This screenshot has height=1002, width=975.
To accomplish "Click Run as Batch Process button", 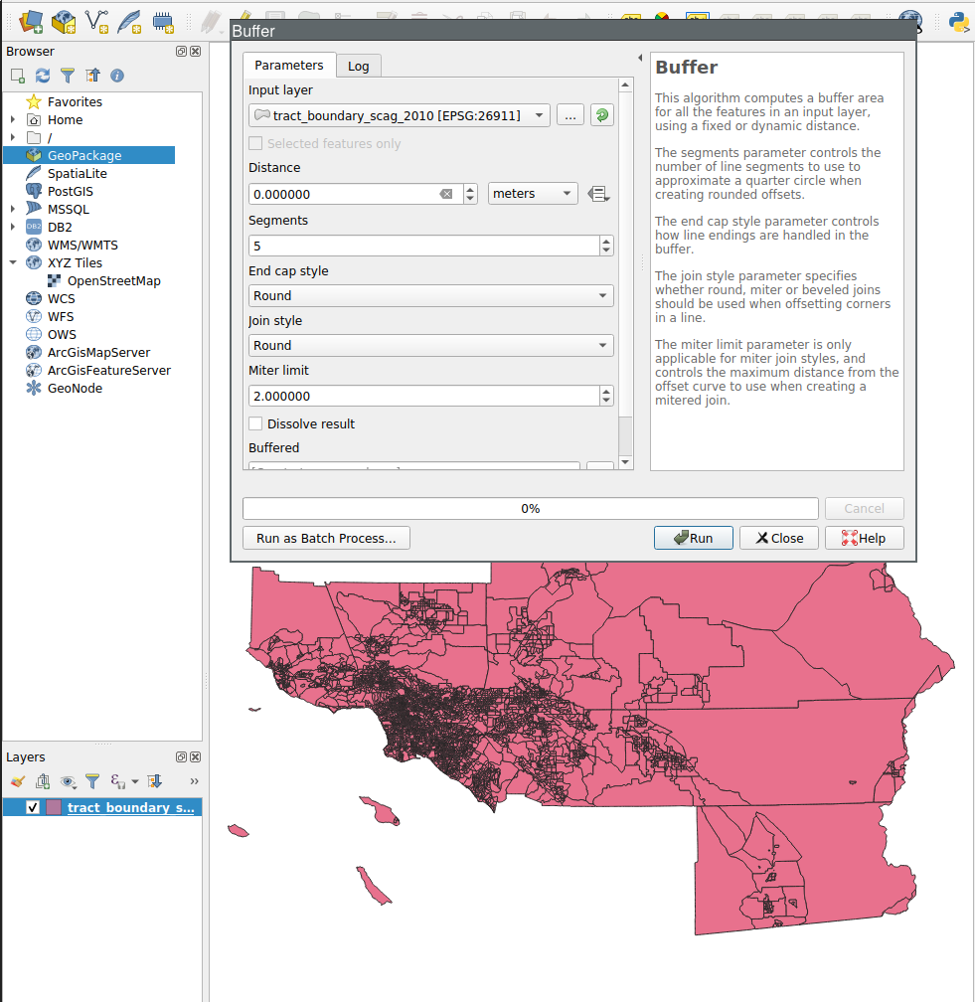I will click(326, 538).
